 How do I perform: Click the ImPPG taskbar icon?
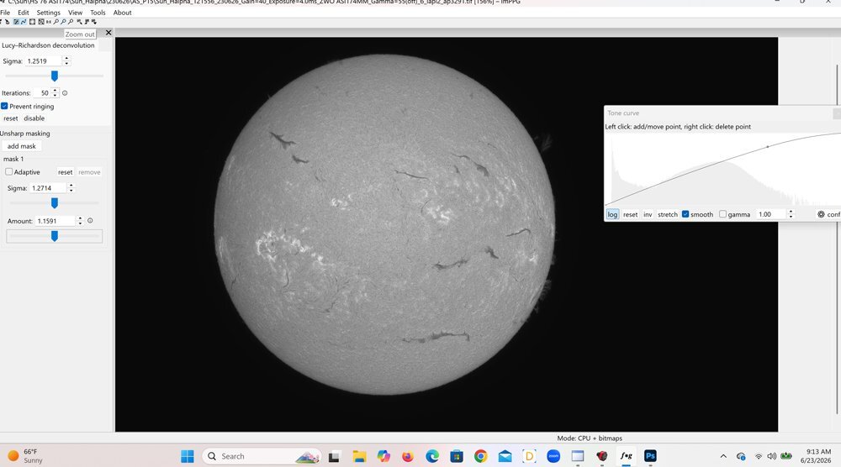click(626, 456)
